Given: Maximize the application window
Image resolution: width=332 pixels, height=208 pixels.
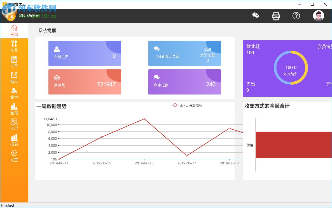Looking at the screenshot, I should (312, 4).
